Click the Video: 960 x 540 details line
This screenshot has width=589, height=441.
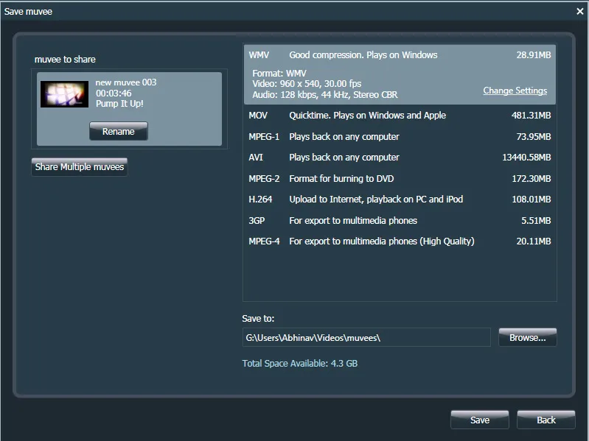[307, 84]
